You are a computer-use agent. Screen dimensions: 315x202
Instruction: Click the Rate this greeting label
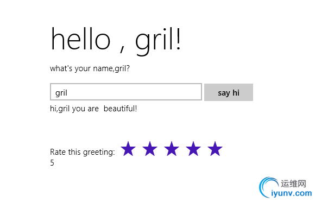83,152
